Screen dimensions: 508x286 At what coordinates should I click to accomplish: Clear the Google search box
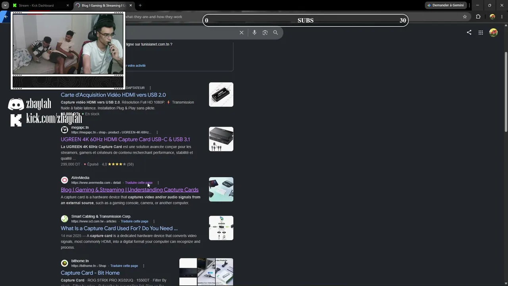[x=241, y=33]
